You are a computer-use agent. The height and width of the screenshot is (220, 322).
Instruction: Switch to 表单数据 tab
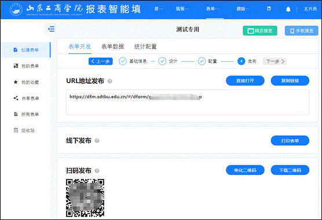click(x=112, y=47)
